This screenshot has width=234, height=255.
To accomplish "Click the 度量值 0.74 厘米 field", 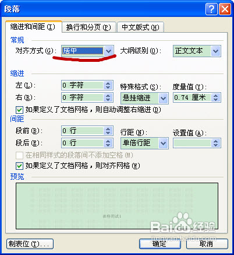I will [x=192, y=97].
